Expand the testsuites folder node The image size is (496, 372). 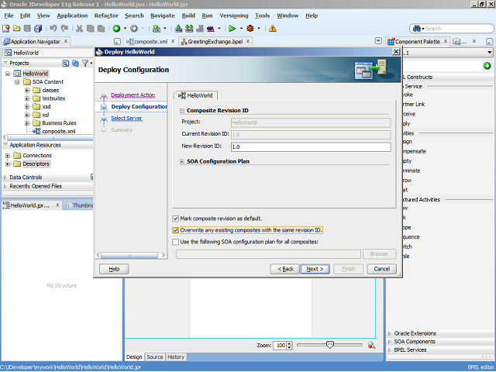click(x=27, y=98)
